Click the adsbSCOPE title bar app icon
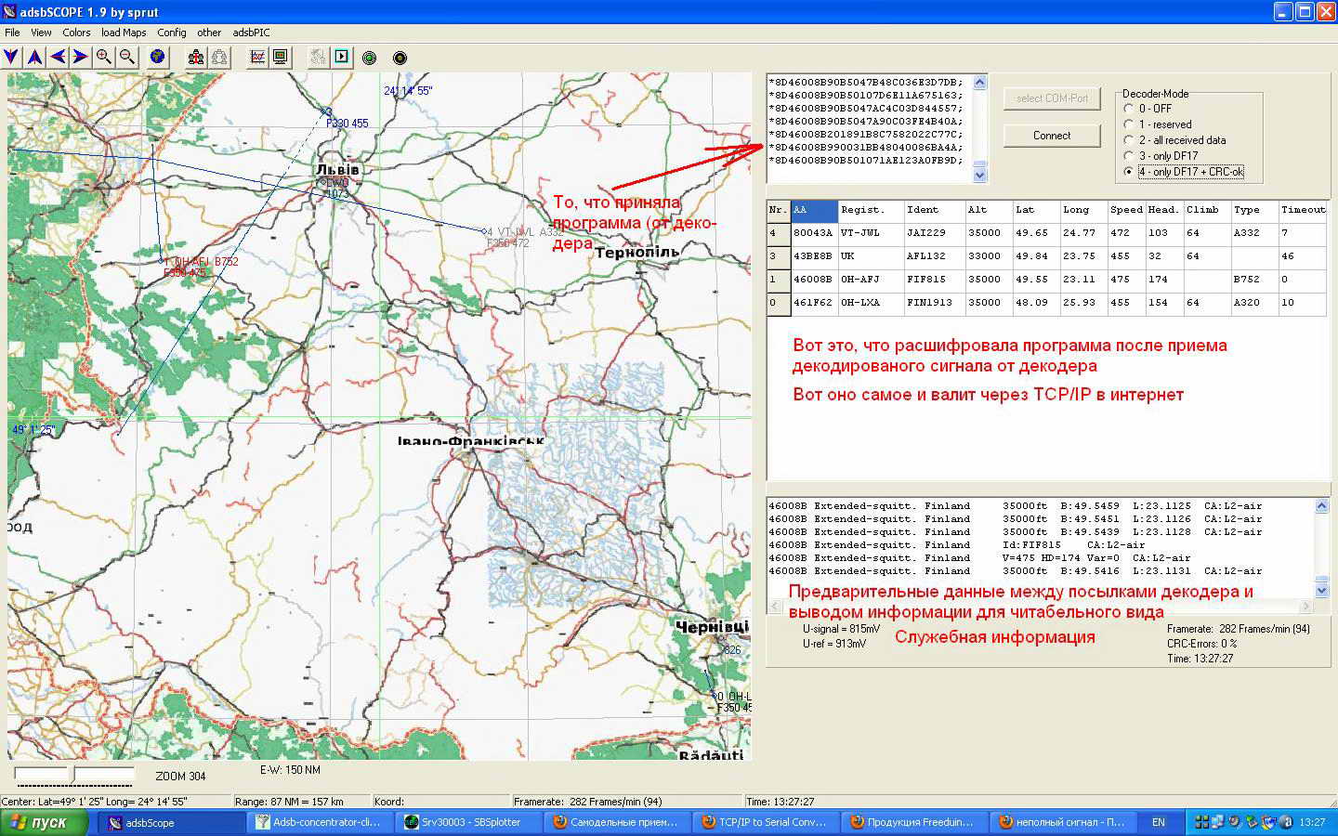Image resolution: width=1338 pixels, height=836 pixels. pyautogui.click(x=9, y=12)
